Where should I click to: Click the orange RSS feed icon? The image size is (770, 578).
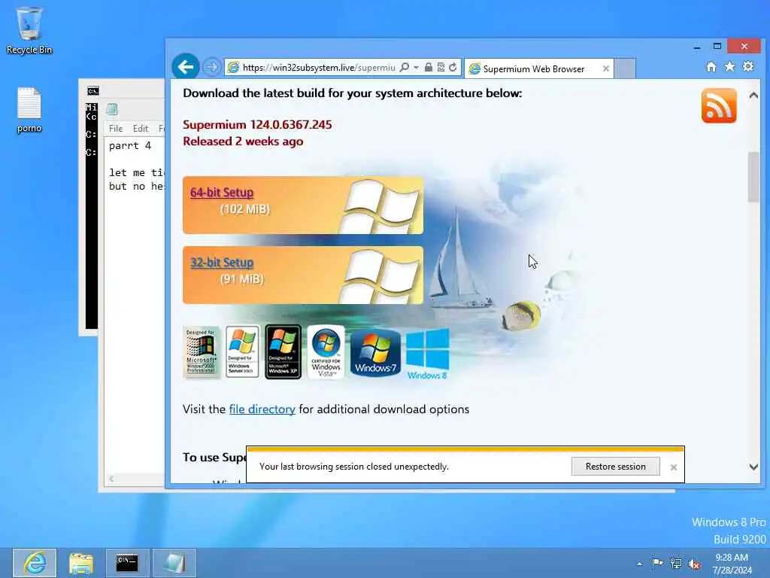click(719, 105)
